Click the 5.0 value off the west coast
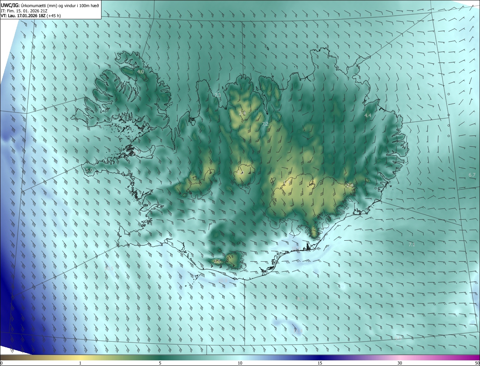 coord(89,170)
